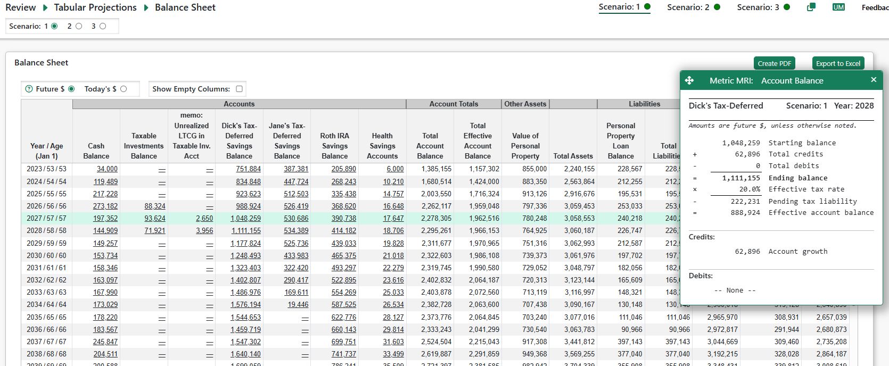Click Health Savings value 18,706

pos(393,230)
